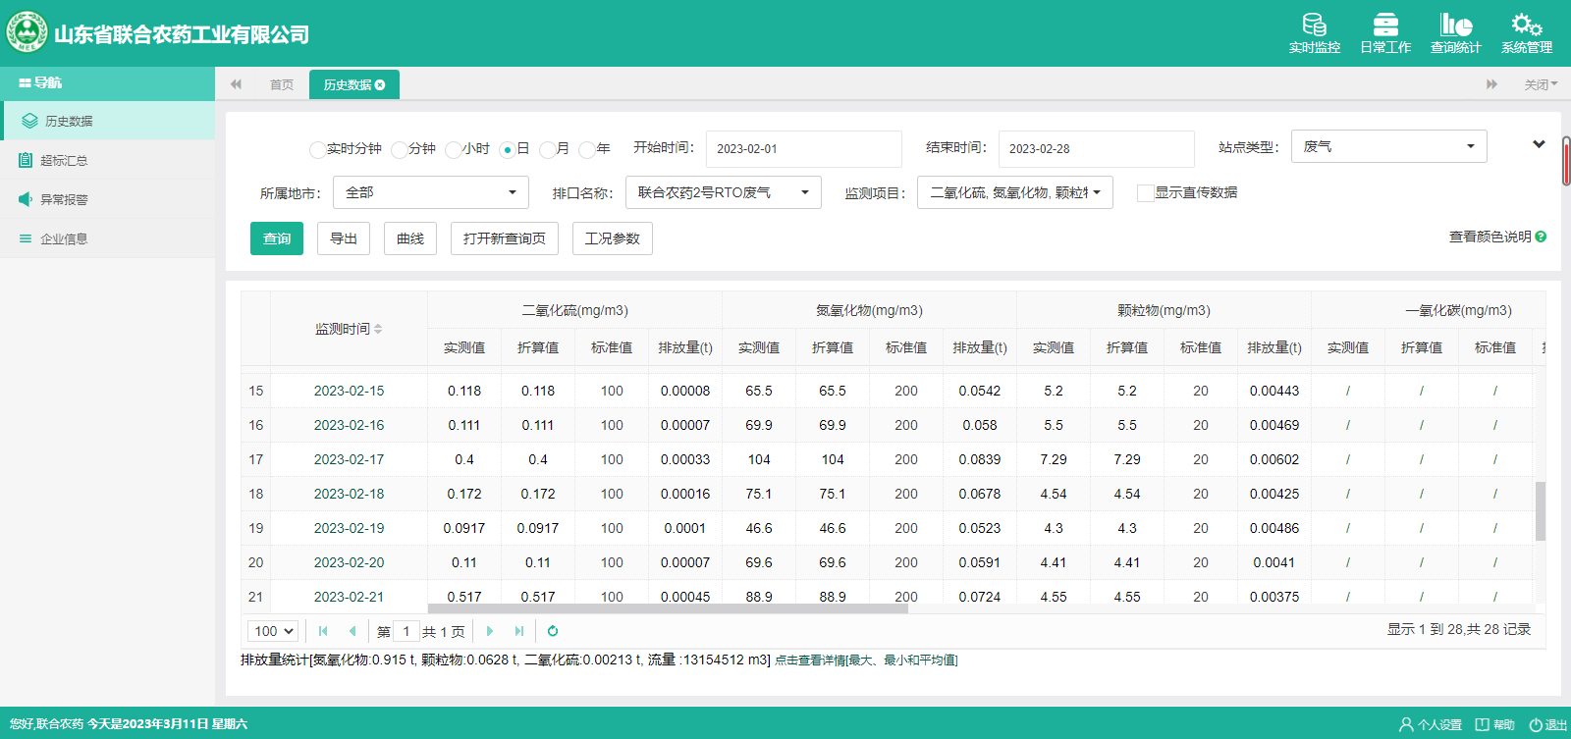Click the 曲线 curve button

410,238
